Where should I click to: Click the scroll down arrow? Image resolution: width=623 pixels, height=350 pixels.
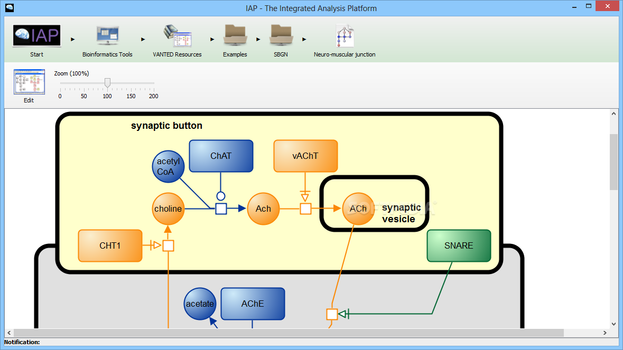click(x=614, y=324)
